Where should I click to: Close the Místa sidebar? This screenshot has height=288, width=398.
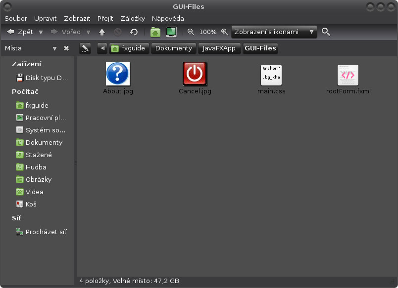[x=66, y=48]
